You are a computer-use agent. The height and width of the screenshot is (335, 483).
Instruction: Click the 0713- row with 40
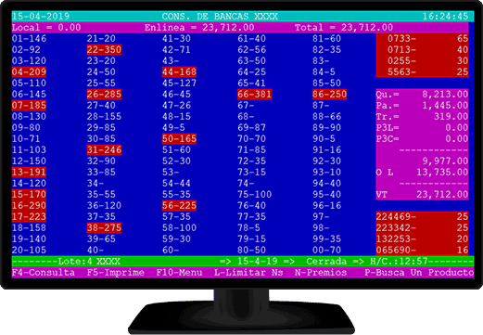pos(422,50)
